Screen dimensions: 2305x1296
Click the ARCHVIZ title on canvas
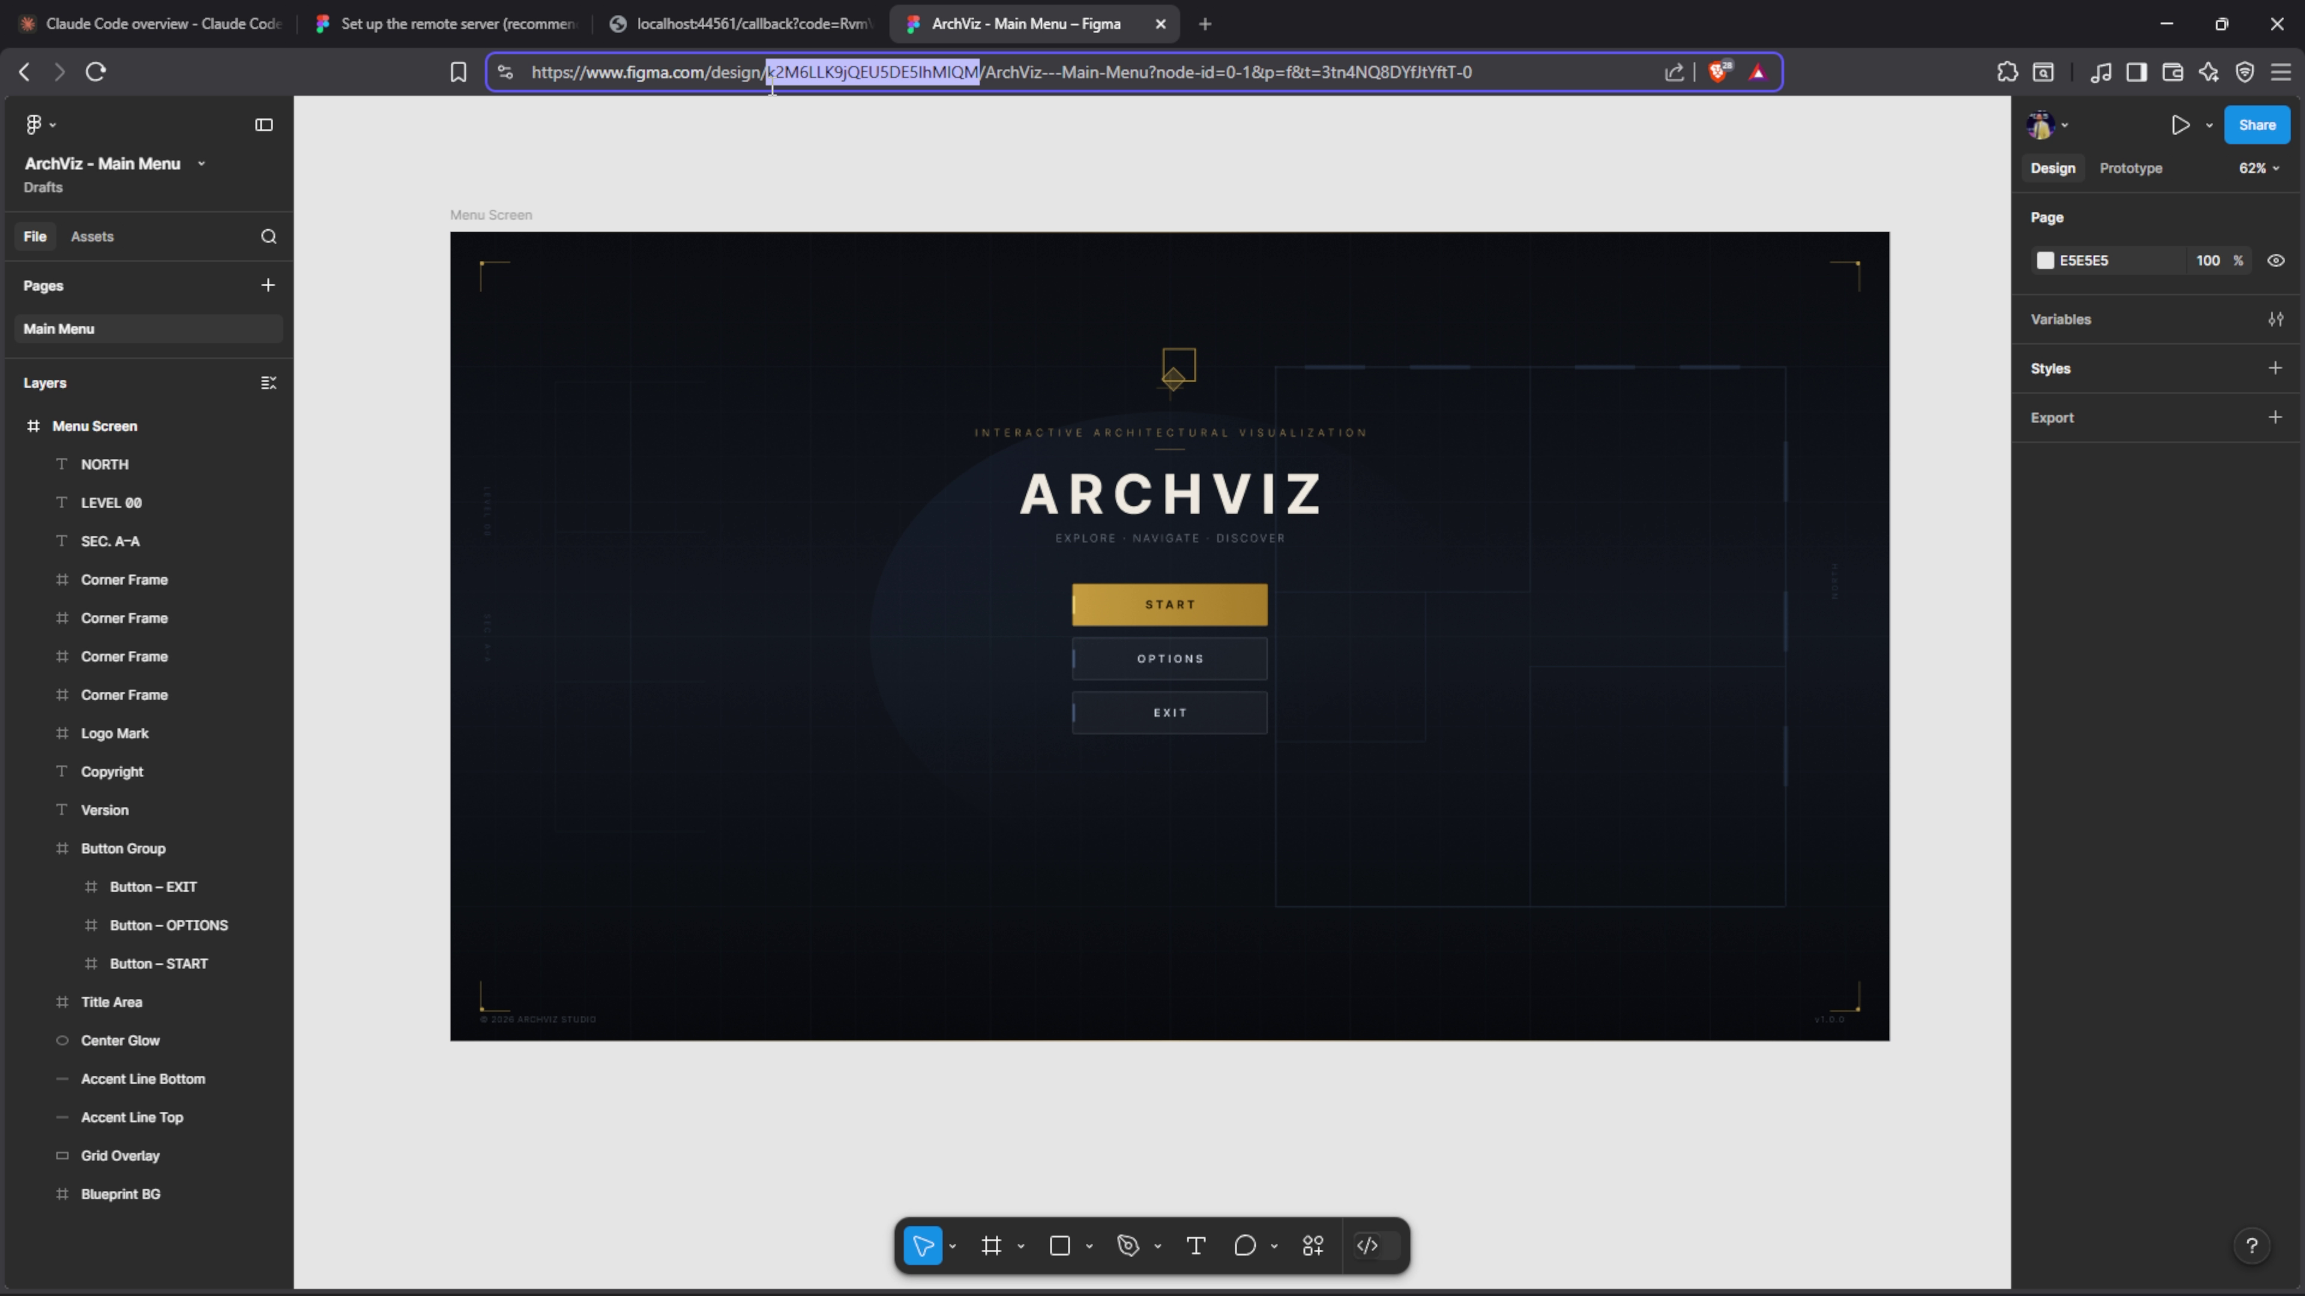pyautogui.click(x=1171, y=494)
